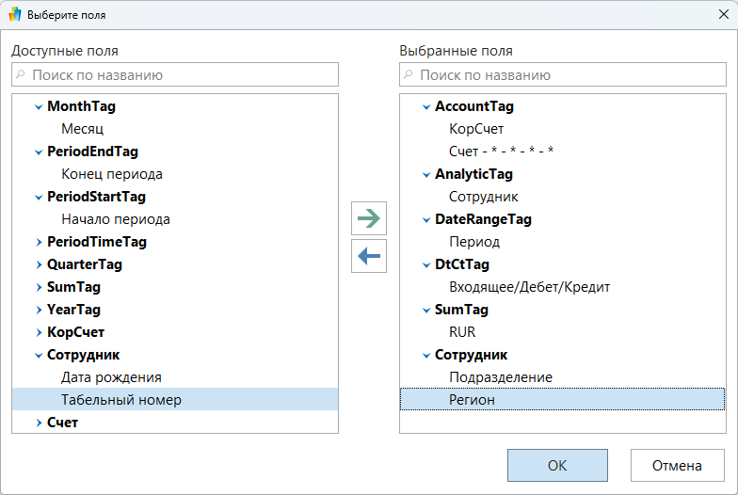The height and width of the screenshot is (495, 738).
Task: Focus the selected fields search box
Action: [x=567, y=75]
